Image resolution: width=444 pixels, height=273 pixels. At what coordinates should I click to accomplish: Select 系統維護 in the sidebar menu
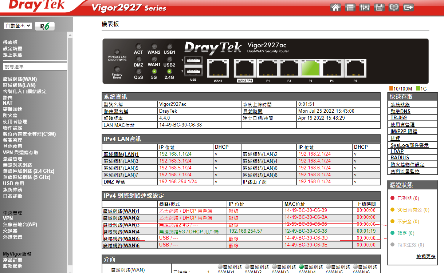tap(13, 190)
